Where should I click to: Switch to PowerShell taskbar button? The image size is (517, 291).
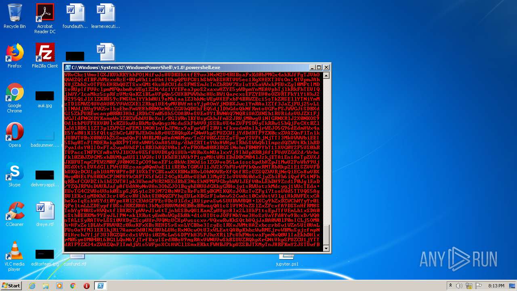(x=101, y=286)
